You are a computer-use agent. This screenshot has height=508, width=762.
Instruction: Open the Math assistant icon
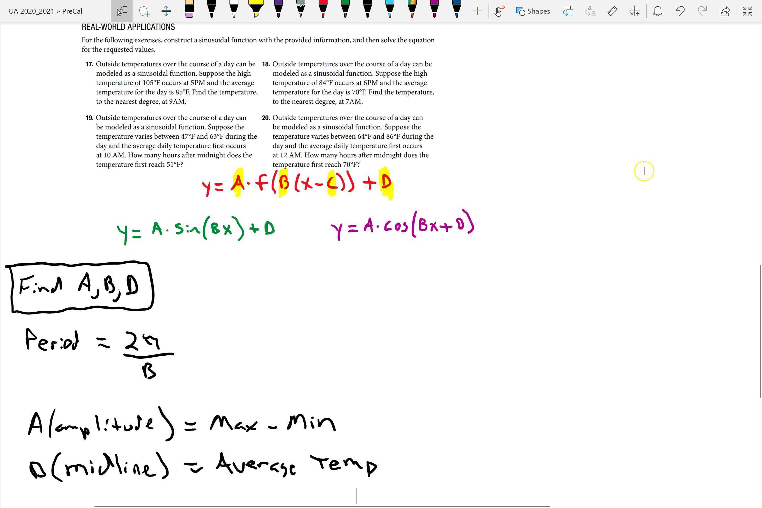pyautogui.click(x=634, y=11)
